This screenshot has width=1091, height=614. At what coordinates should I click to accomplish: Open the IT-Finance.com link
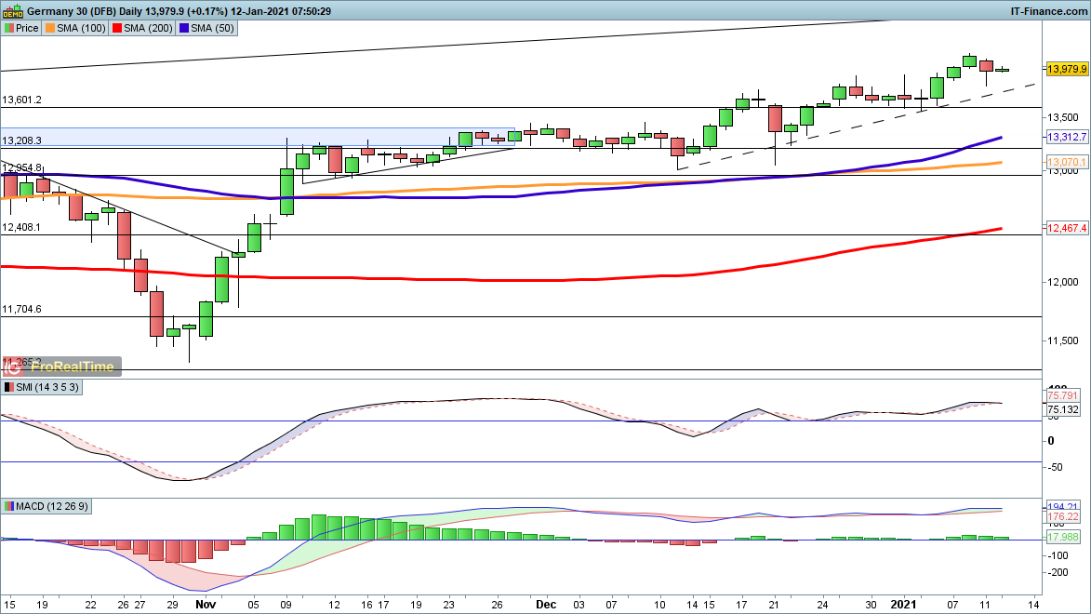coord(1048,10)
